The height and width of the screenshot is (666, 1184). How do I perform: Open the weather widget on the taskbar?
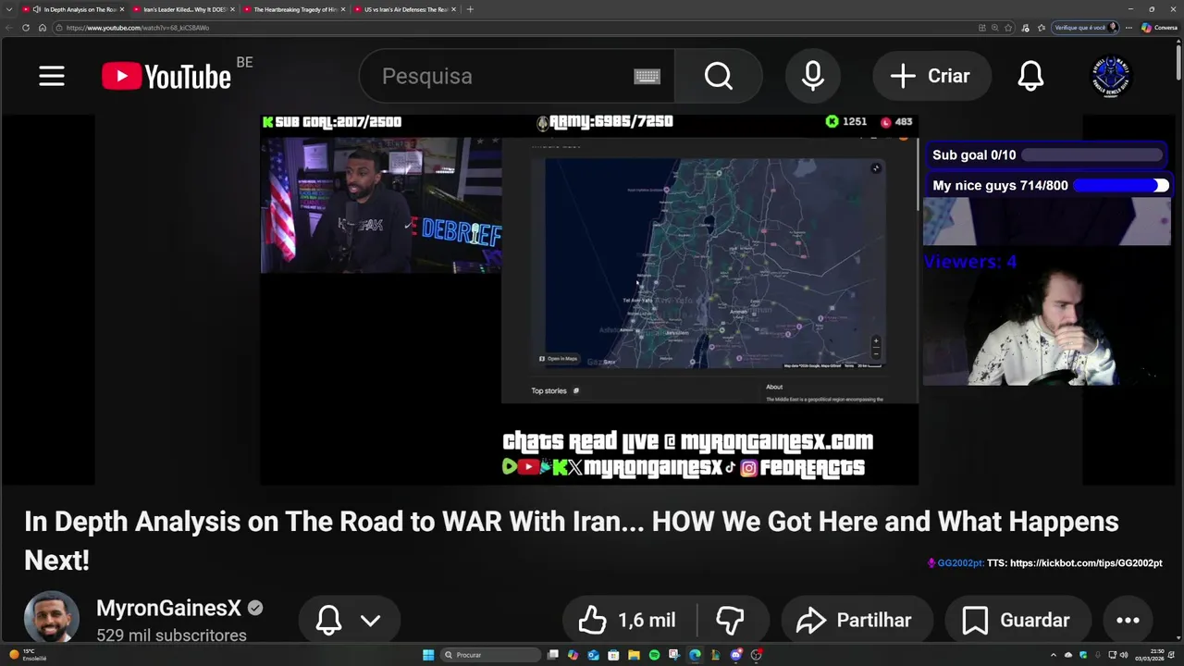pos(28,655)
